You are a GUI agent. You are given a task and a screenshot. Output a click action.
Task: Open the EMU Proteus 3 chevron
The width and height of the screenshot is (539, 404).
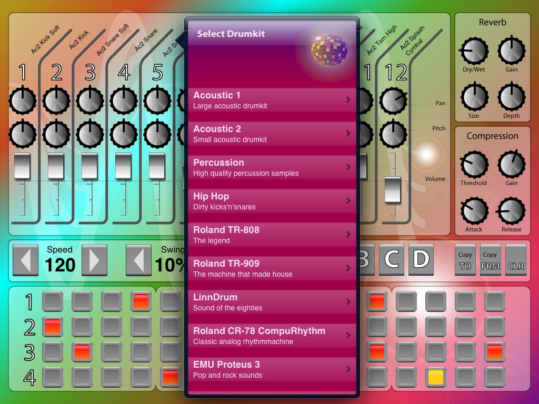coord(348,369)
